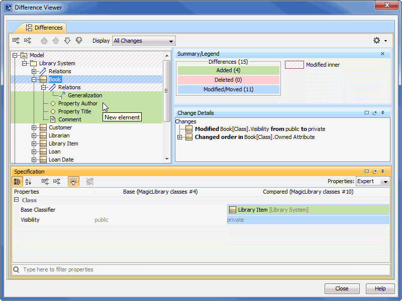Toggle show only differences filter icon
The height and width of the screenshot is (301, 402).
pos(73,182)
